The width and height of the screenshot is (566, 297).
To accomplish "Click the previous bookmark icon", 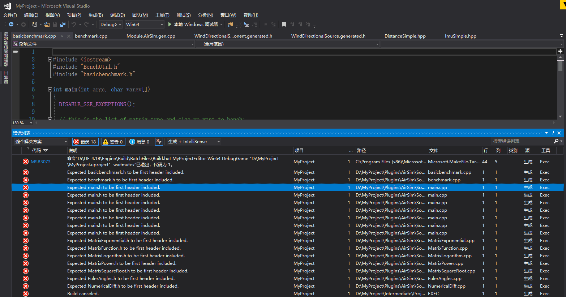I will pyautogui.click(x=292, y=25).
